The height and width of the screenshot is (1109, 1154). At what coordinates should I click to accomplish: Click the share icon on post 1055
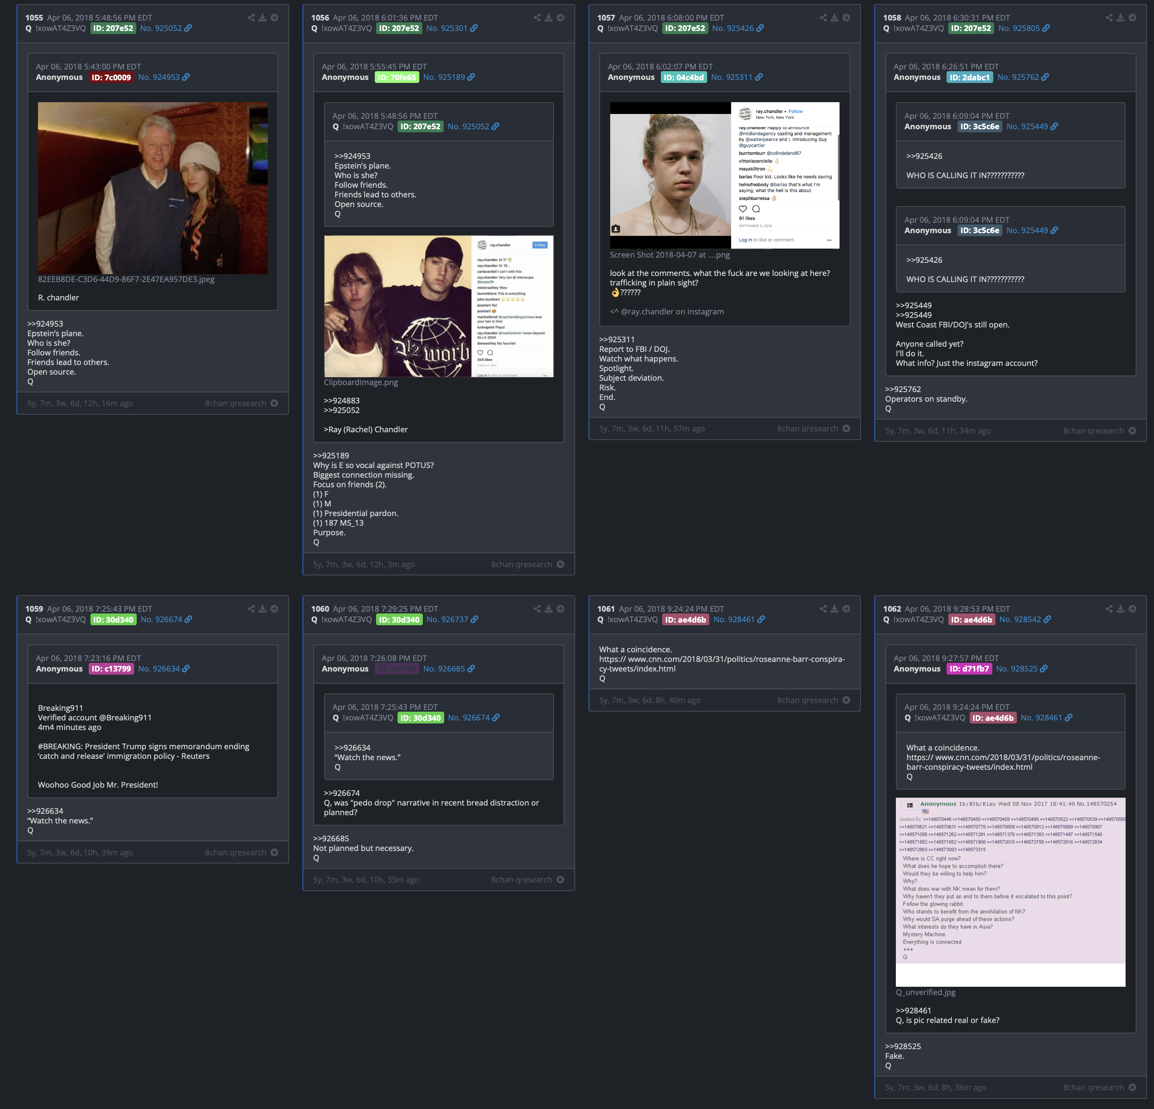point(252,17)
